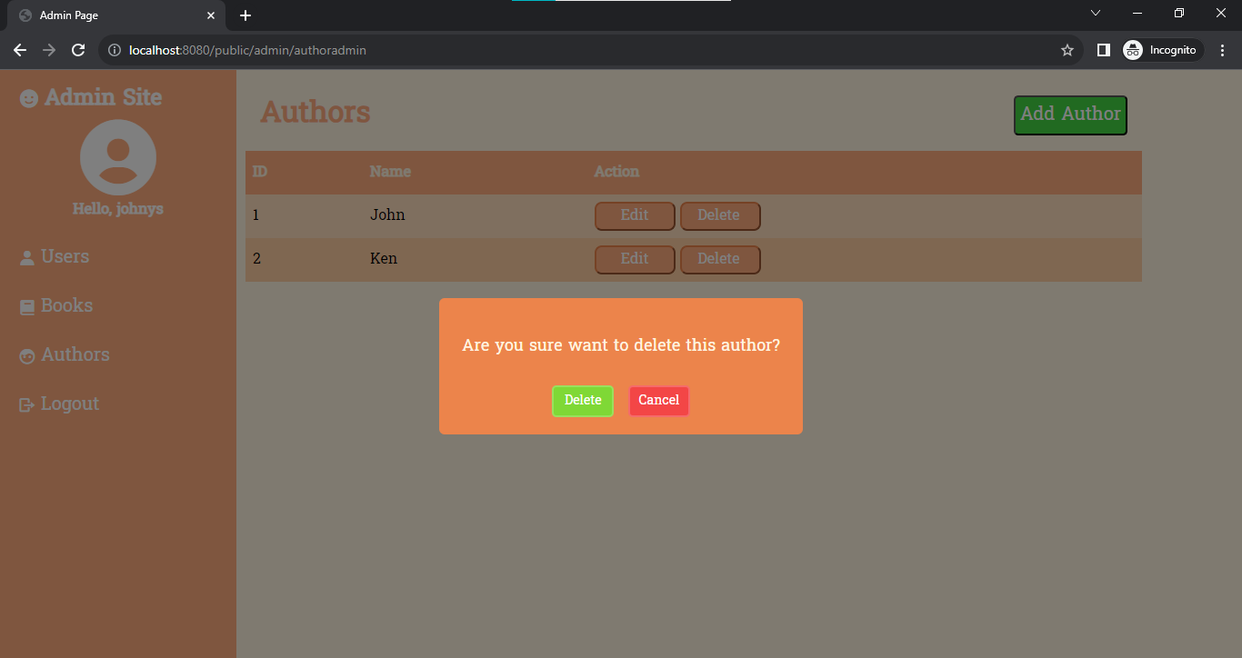The width and height of the screenshot is (1242, 658).
Task: Click the smiley icon beside Admin Site
Action: coord(29,98)
